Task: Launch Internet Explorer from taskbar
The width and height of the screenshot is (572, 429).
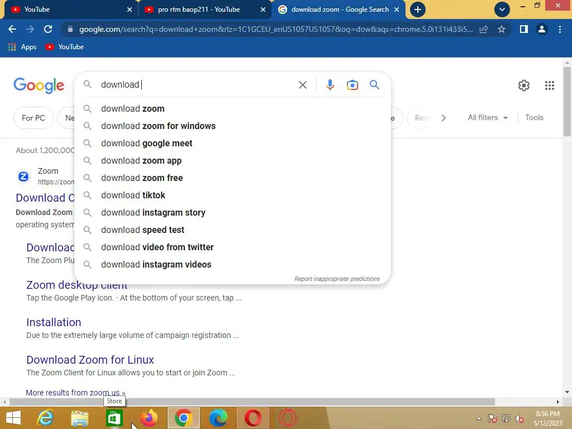Action: click(x=46, y=418)
